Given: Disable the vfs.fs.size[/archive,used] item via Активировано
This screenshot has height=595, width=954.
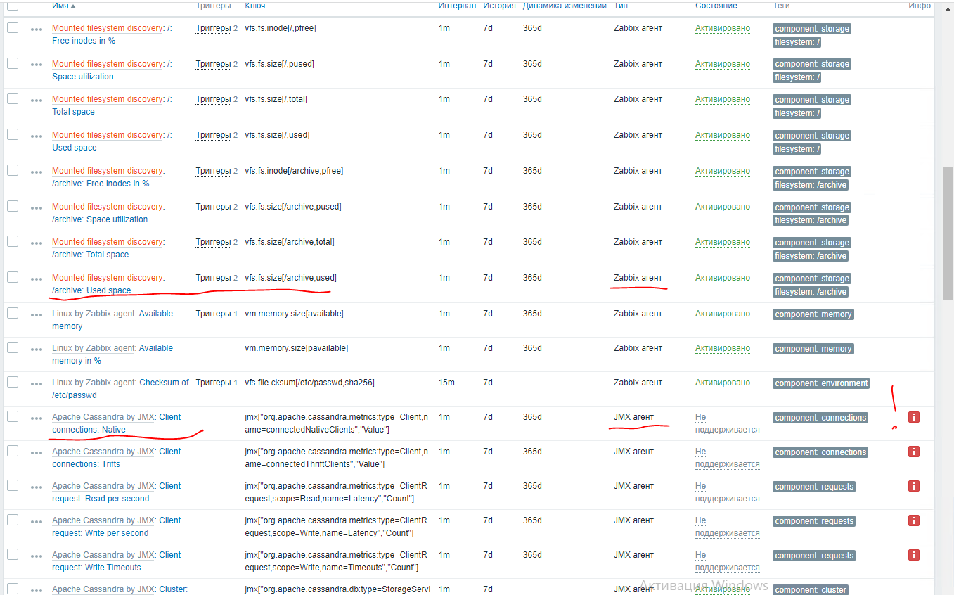Looking at the screenshot, I should (x=723, y=278).
